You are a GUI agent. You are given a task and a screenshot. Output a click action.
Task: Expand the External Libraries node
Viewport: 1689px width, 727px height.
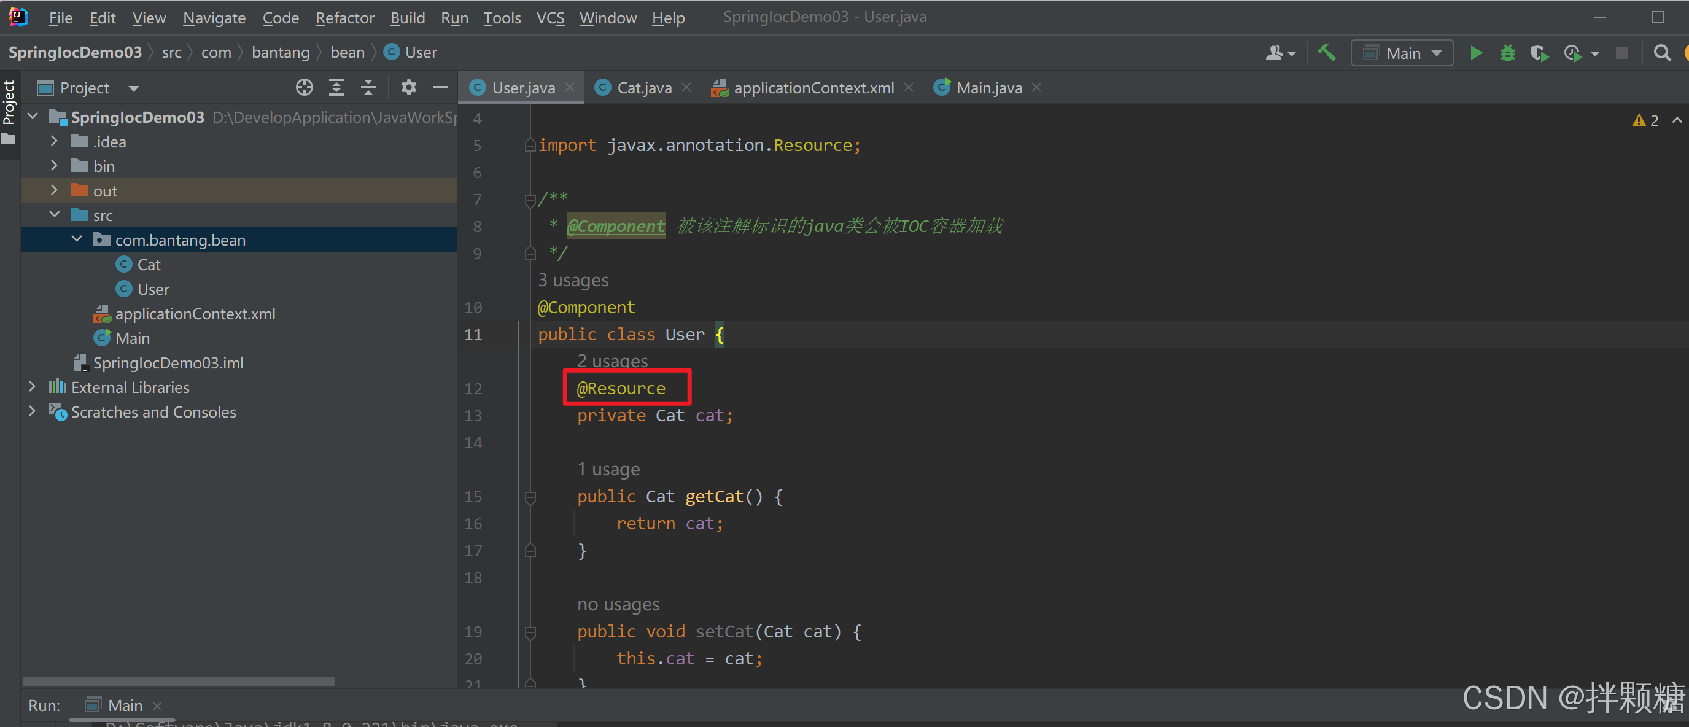click(32, 387)
